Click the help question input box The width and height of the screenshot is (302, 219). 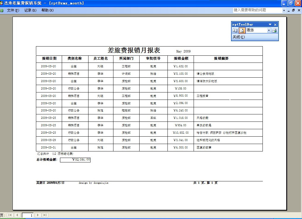click(257, 10)
